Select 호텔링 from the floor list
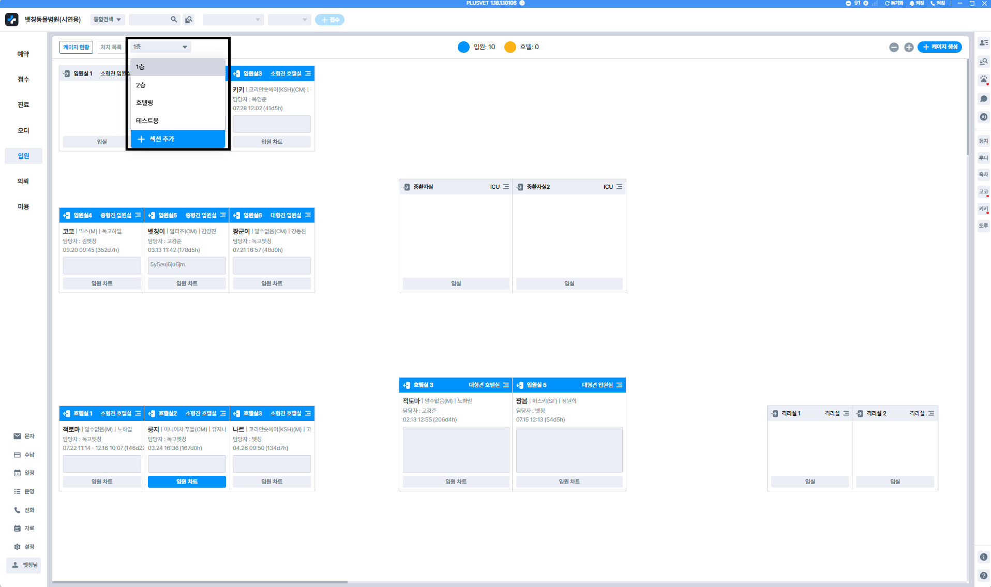This screenshot has height=587, width=991. tap(177, 102)
